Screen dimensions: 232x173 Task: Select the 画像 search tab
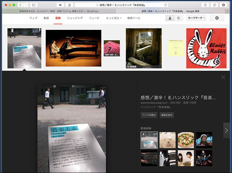tap(58, 18)
